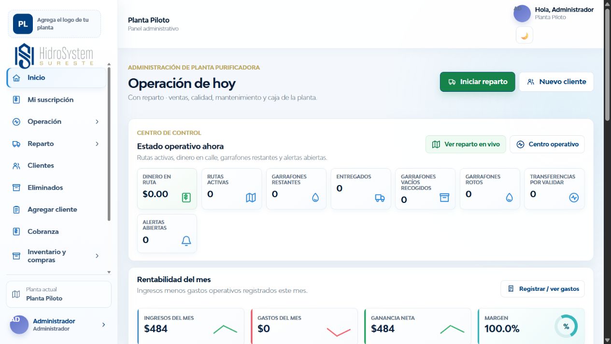Viewport: 611px width, 344px height.
Task: Click the truck icon in Entregados card
Action: [x=380, y=198]
